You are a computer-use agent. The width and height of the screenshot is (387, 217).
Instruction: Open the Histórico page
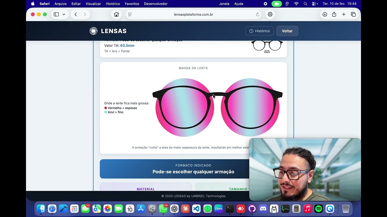(x=259, y=31)
